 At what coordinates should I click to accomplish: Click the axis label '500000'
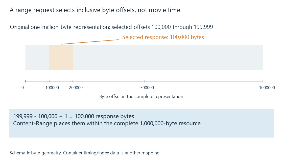tap(147, 88)
